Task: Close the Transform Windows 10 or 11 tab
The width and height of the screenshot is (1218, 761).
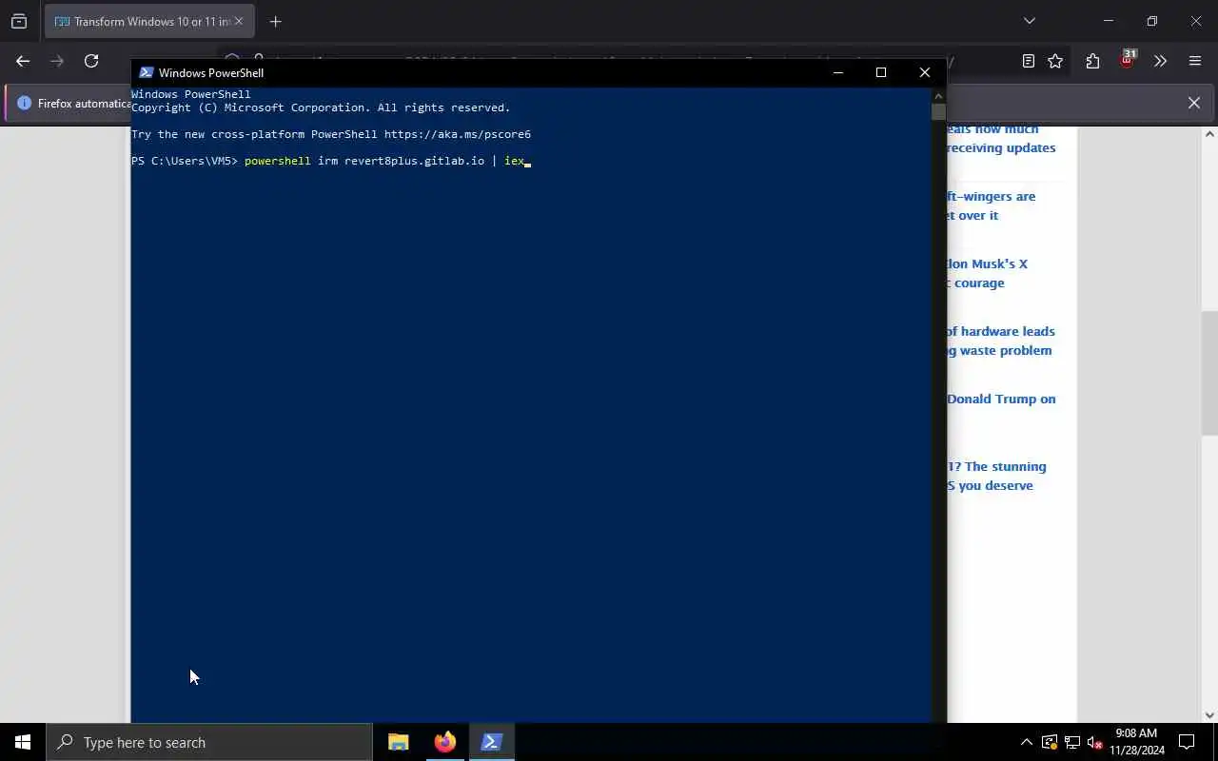Action: pyautogui.click(x=238, y=21)
